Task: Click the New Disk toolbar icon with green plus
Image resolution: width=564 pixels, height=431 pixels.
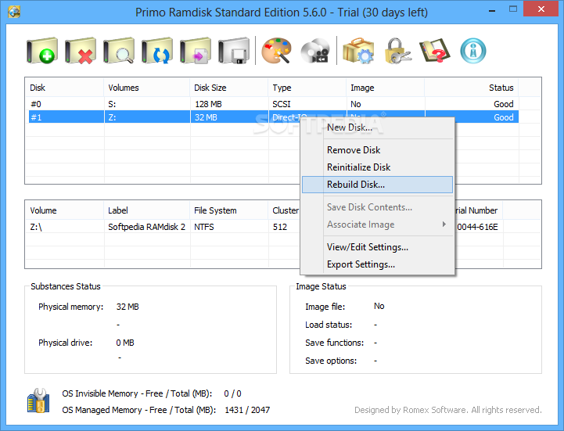Action: tap(42, 51)
